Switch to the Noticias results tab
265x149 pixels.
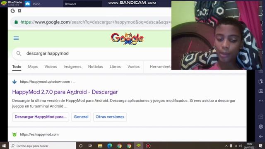(96, 67)
